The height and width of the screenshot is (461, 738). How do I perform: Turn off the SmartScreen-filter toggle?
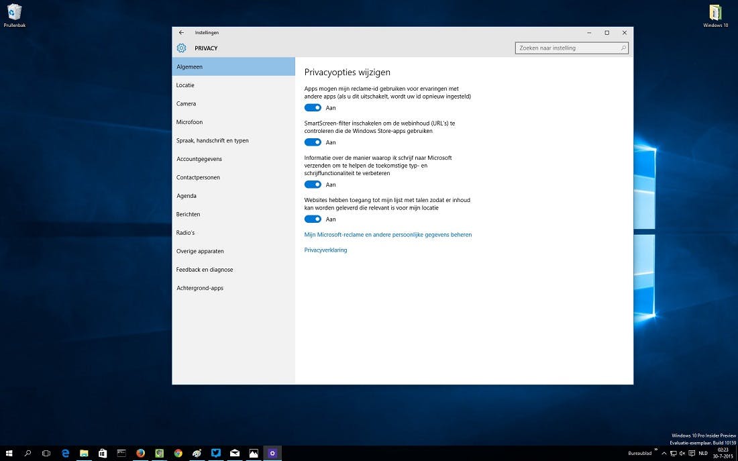tap(313, 142)
